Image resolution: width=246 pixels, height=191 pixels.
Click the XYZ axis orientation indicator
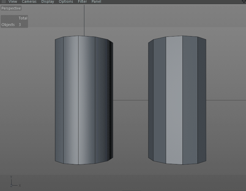(x=15, y=181)
